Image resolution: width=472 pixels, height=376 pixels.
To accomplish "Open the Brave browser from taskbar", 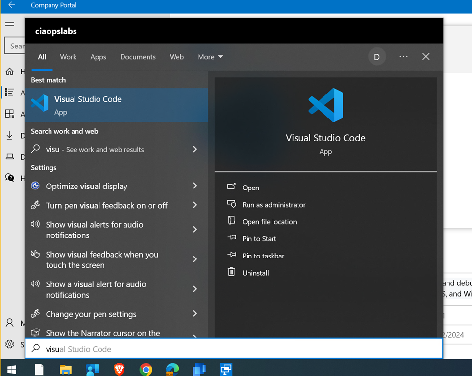I will [x=119, y=369].
